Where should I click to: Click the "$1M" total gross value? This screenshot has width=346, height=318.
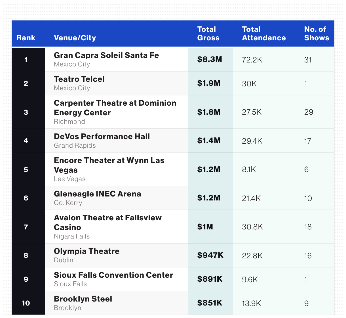(205, 227)
